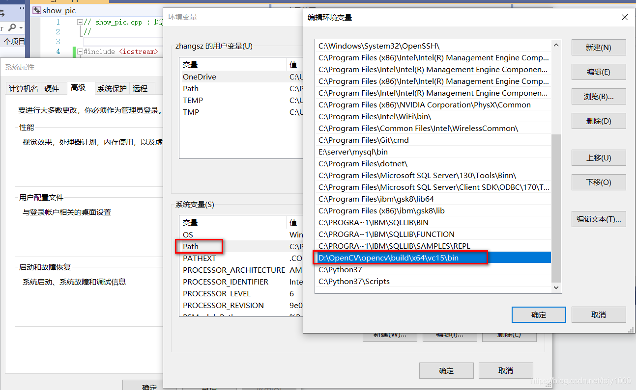Select D:\OpenCV\opencv\build\x64\vc15\bin entry
This screenshot has width=636, height=390.
point(433,258)
